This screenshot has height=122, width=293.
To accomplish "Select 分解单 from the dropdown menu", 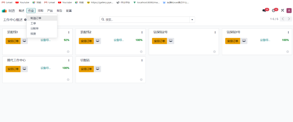I will [x=42, y=28].
